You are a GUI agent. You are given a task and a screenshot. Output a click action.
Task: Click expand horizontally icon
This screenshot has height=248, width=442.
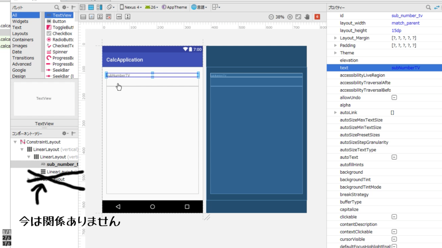tap(119, 17)
